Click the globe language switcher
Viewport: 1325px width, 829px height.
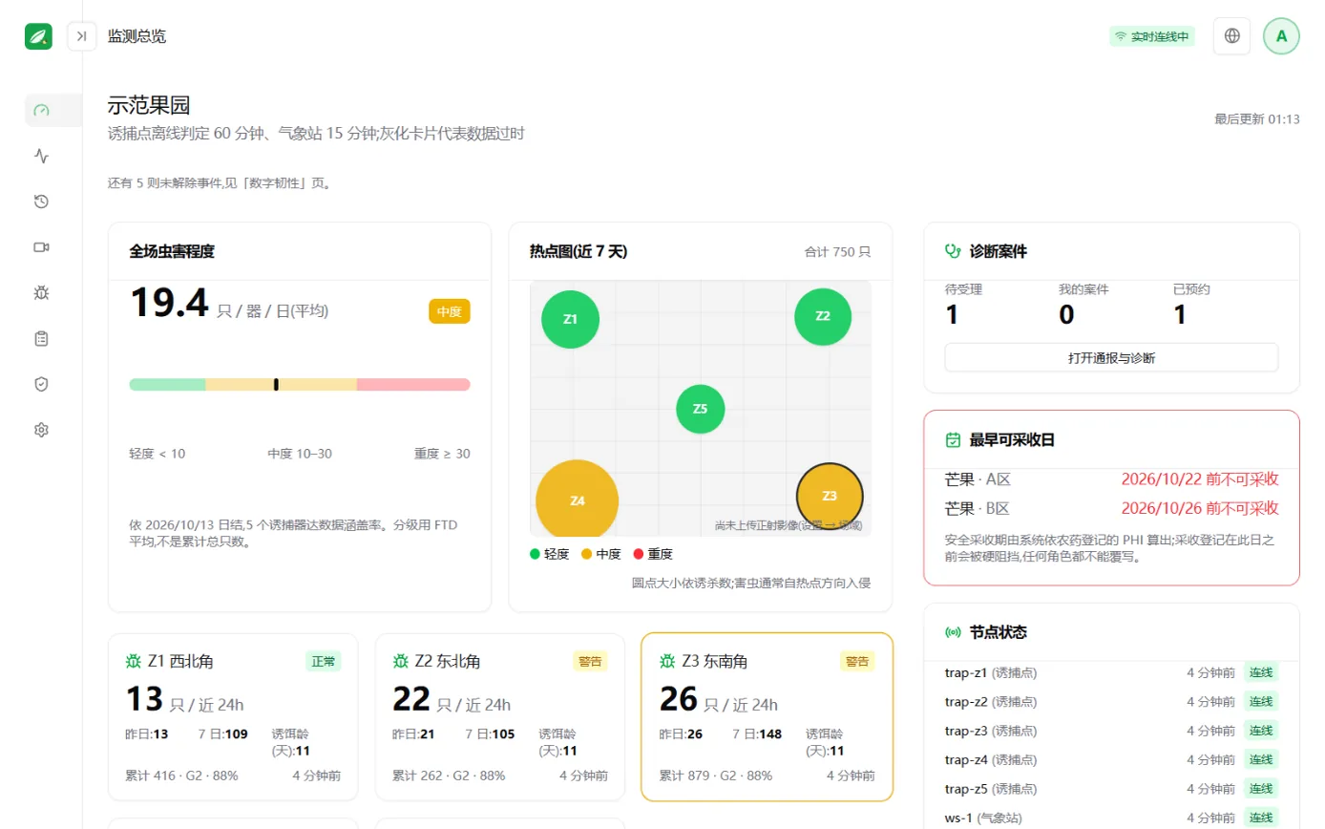point(1231,36)
